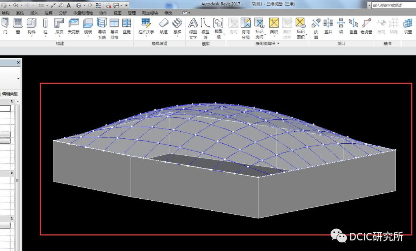Image resolution: width=416 pixels, height=251 pixels.
Task: Open the 结构 (Structure) ribbon tab
Action: (x=5, y=13)
